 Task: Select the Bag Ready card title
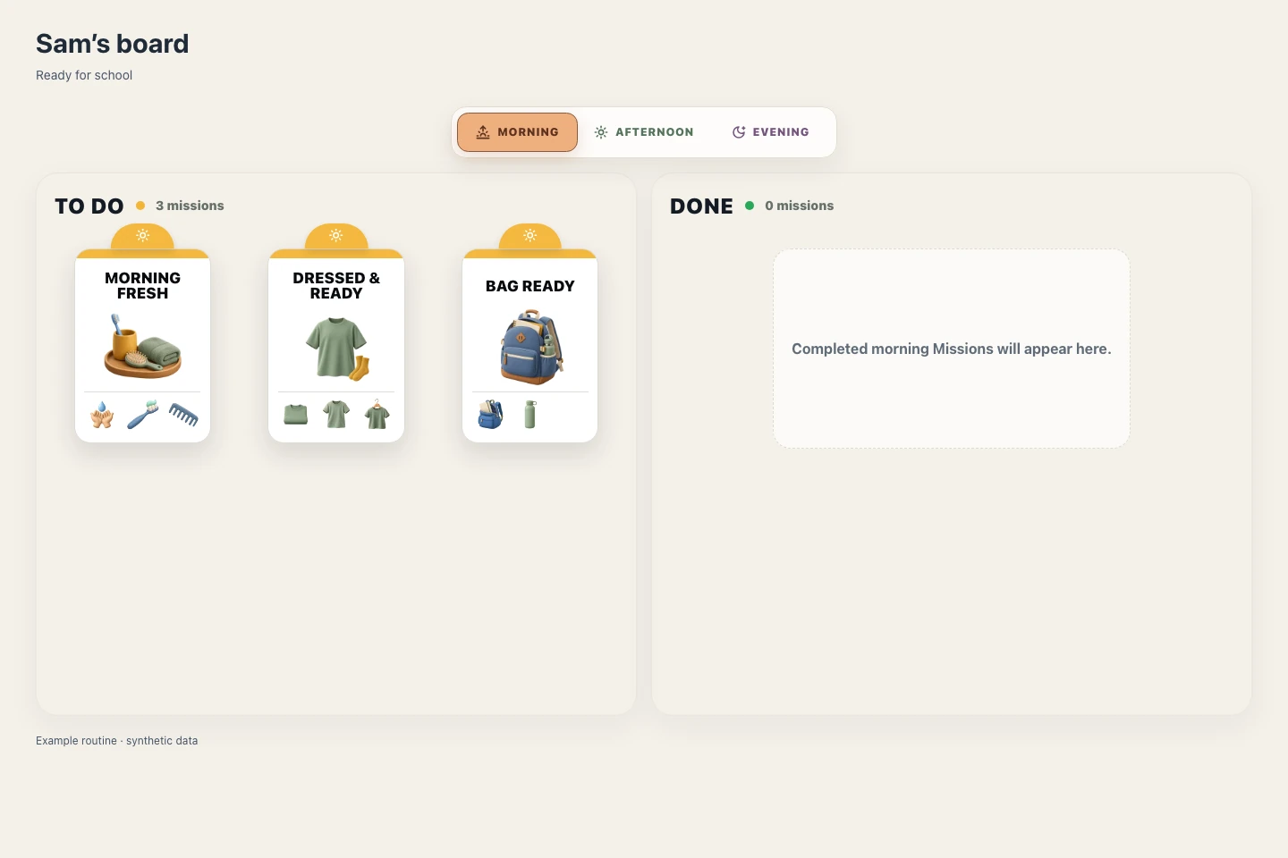(530, 286)
